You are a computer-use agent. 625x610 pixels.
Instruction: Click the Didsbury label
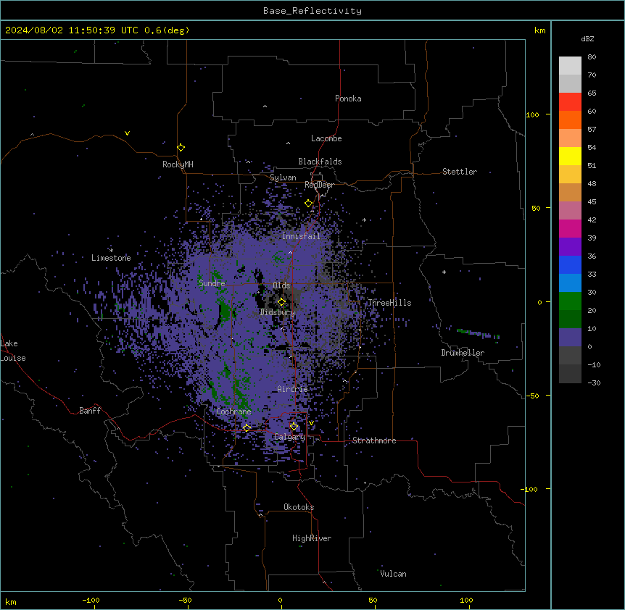coord(277,312)
